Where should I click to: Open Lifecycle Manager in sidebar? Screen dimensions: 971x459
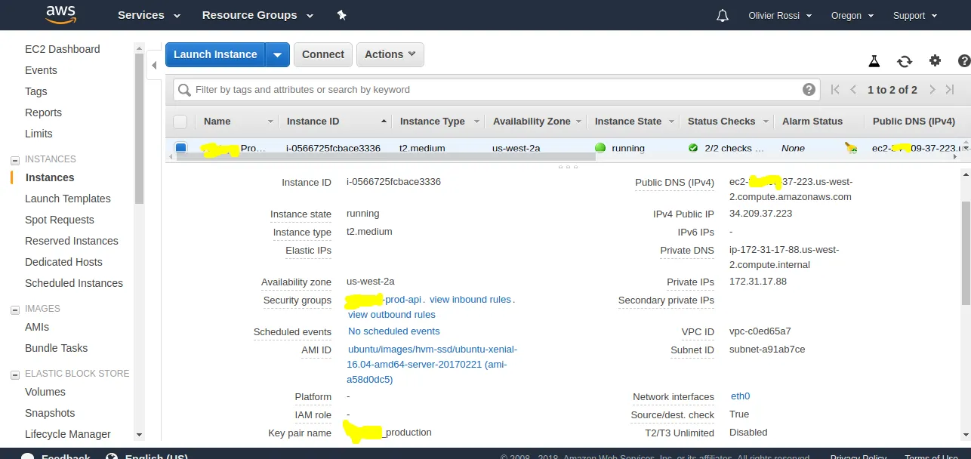tap(68, 434)
